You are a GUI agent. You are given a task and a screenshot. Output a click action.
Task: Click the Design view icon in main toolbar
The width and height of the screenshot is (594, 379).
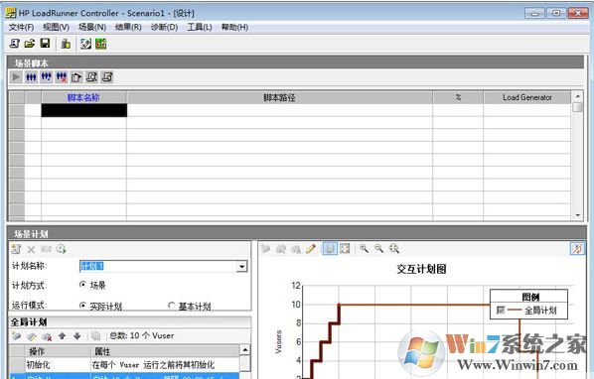tap(85, 44)
